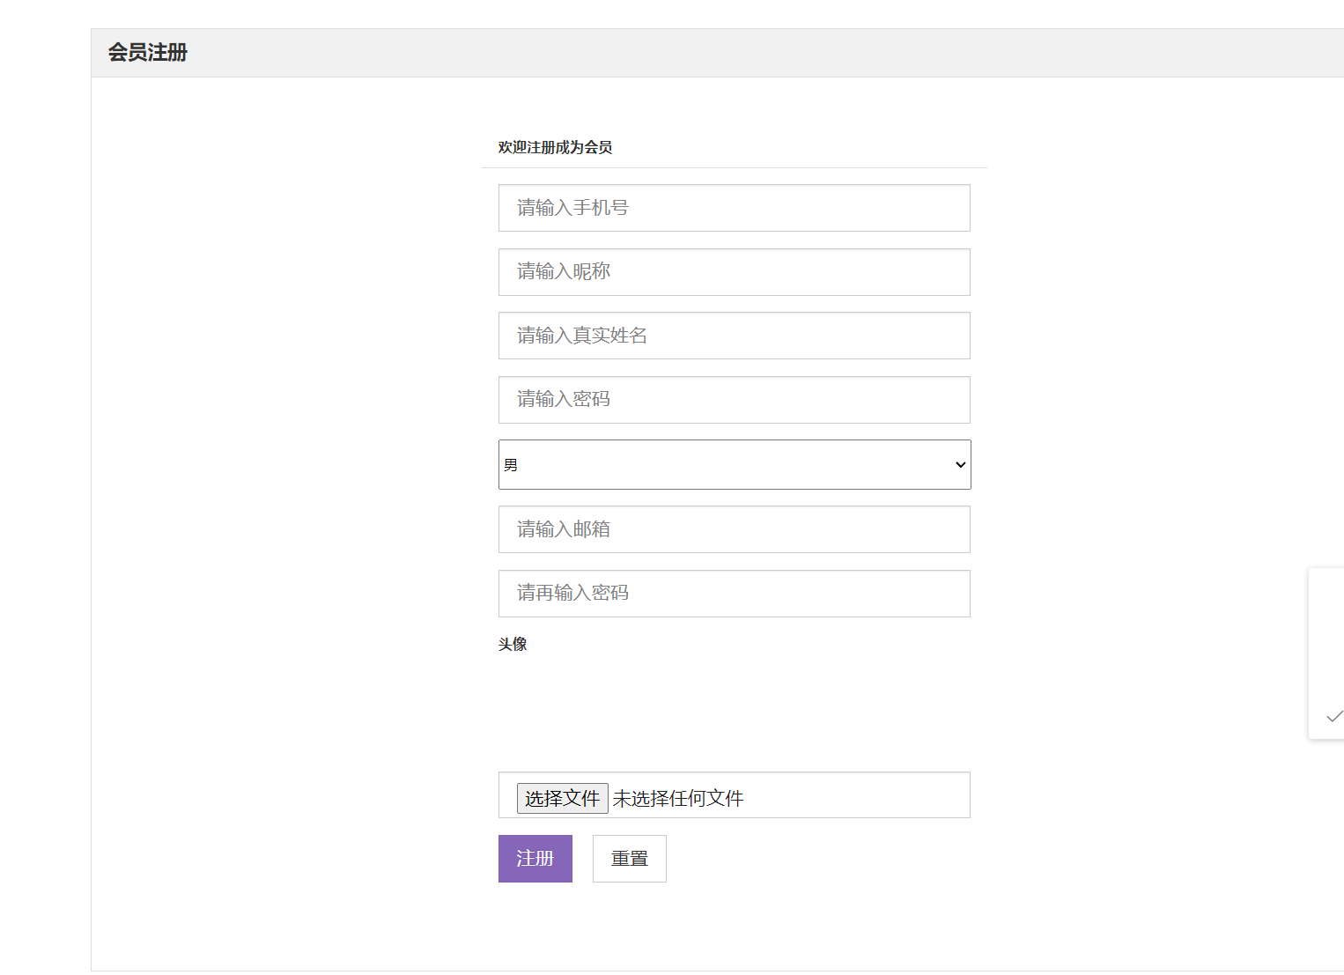Viewport: 1344px width, 975px height.
Task: Click the 请输入昵称 nickname field
Action: point(734,271)
